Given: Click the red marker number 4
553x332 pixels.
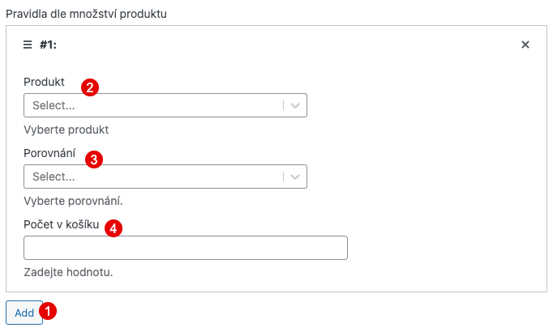Looking at the screenshot, I should click(114, 228).
